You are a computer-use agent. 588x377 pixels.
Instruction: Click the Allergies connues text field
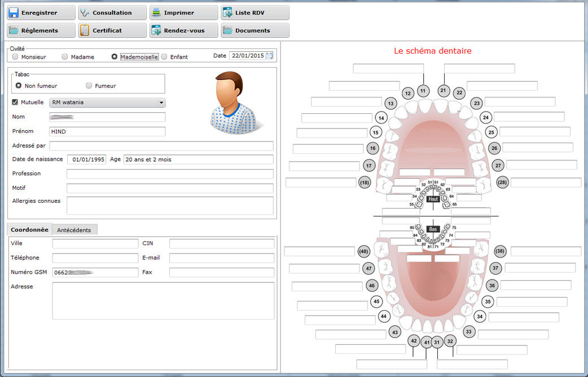170,205
